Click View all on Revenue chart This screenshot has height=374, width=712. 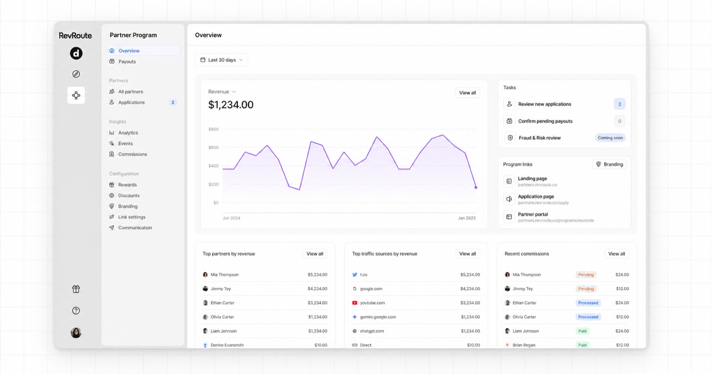click(x=467, y=93)
